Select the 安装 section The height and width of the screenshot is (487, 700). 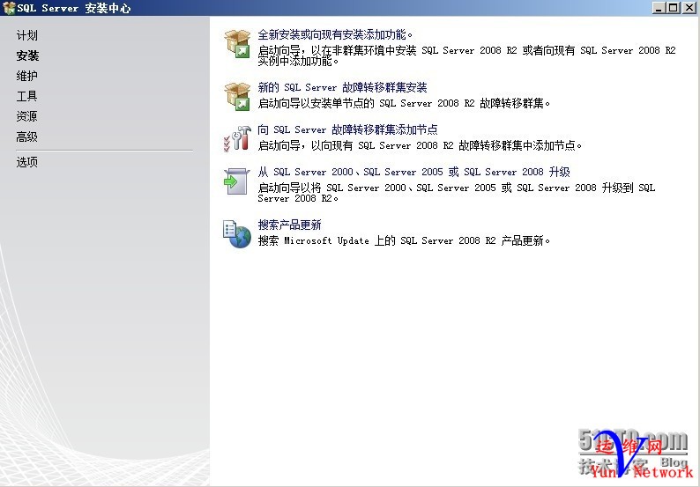(27, 55)
